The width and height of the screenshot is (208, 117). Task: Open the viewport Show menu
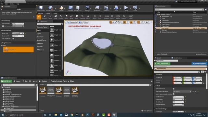(86, 22)
